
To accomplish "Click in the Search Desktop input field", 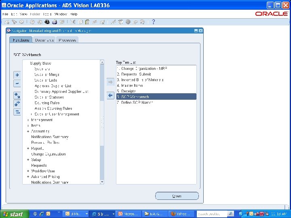I will (x=211, y=214).
